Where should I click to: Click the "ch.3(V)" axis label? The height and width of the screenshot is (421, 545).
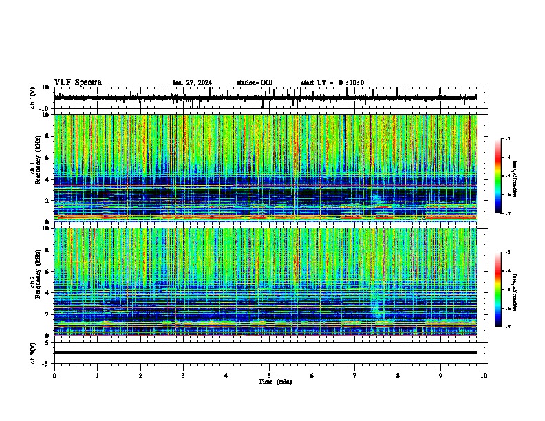[33, 353]
